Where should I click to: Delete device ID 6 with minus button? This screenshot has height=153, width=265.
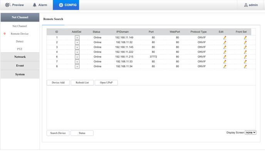click(77, 57)
